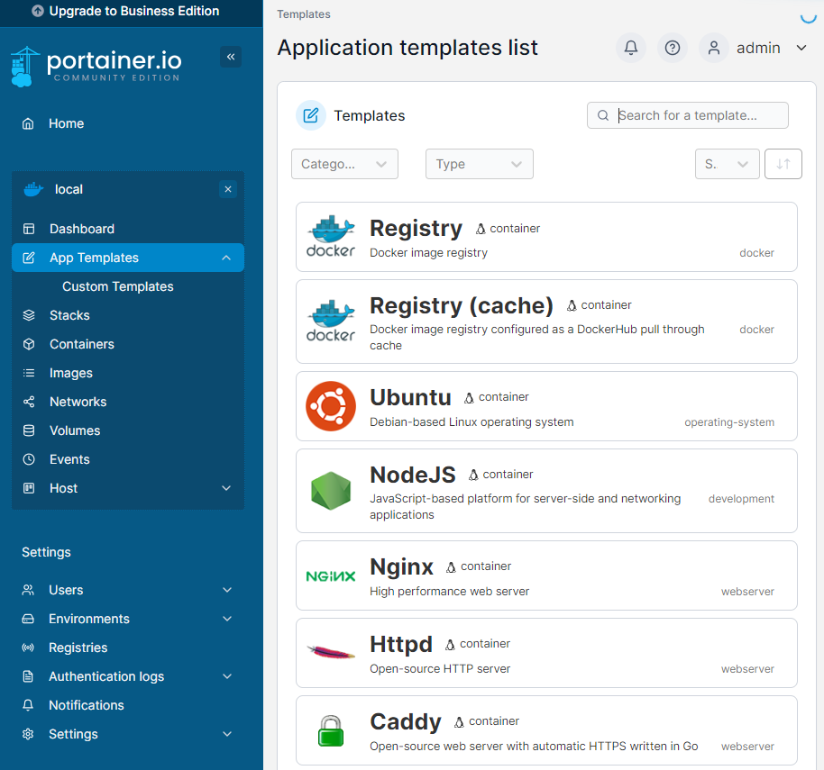Click Upgrade to Business Edition link

pos(134,11)
